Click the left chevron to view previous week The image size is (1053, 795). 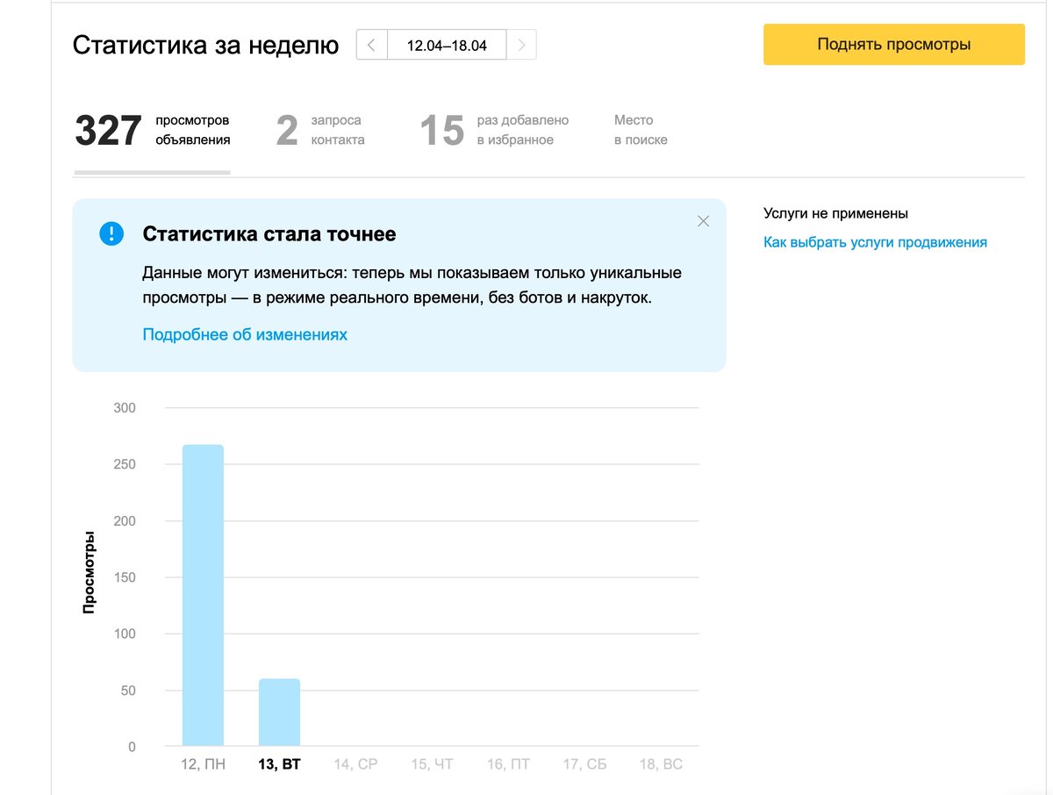pos(370,44)
